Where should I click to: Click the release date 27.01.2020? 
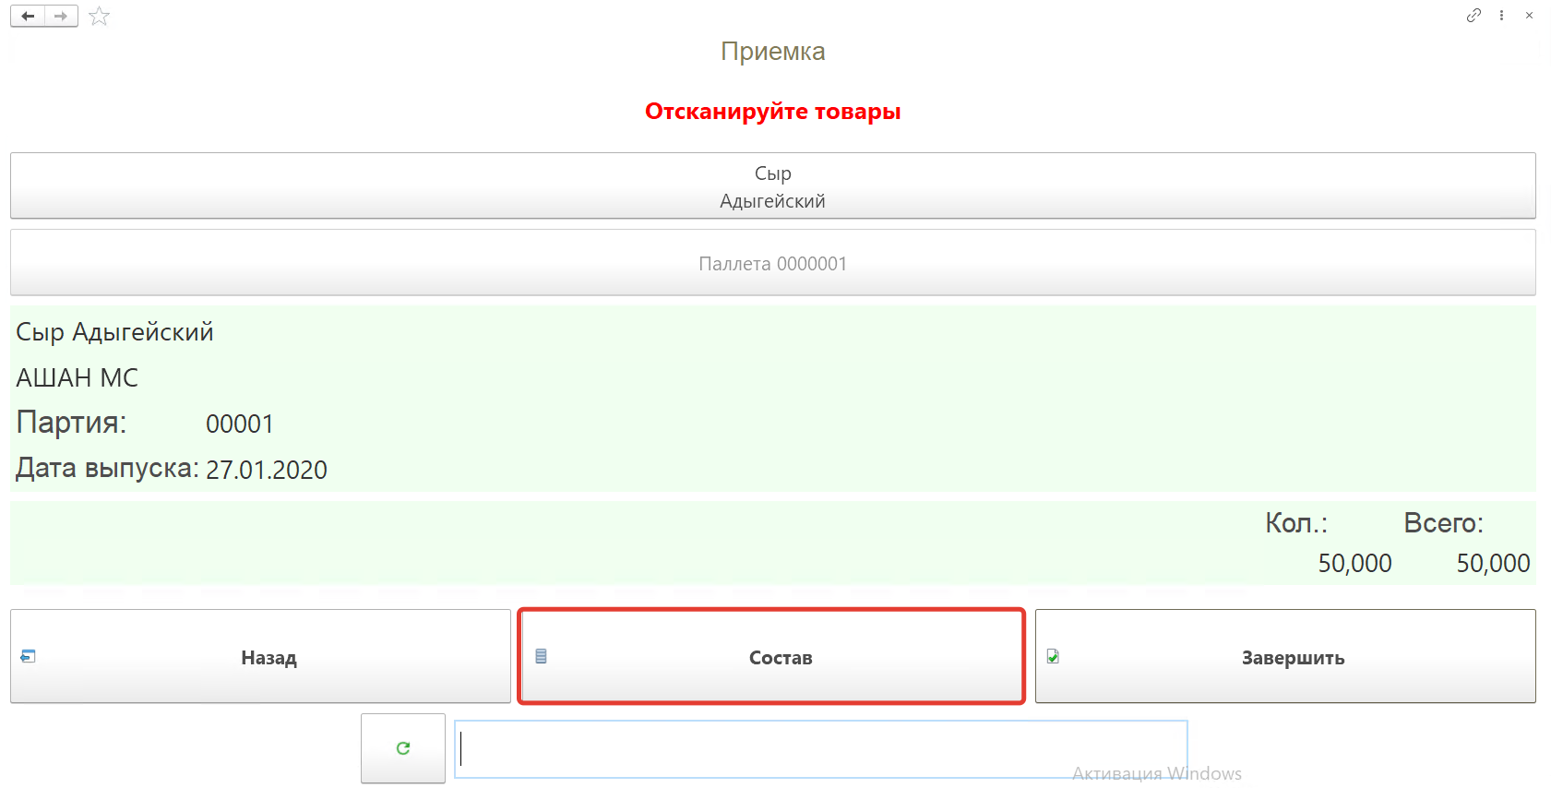[267, 470]
